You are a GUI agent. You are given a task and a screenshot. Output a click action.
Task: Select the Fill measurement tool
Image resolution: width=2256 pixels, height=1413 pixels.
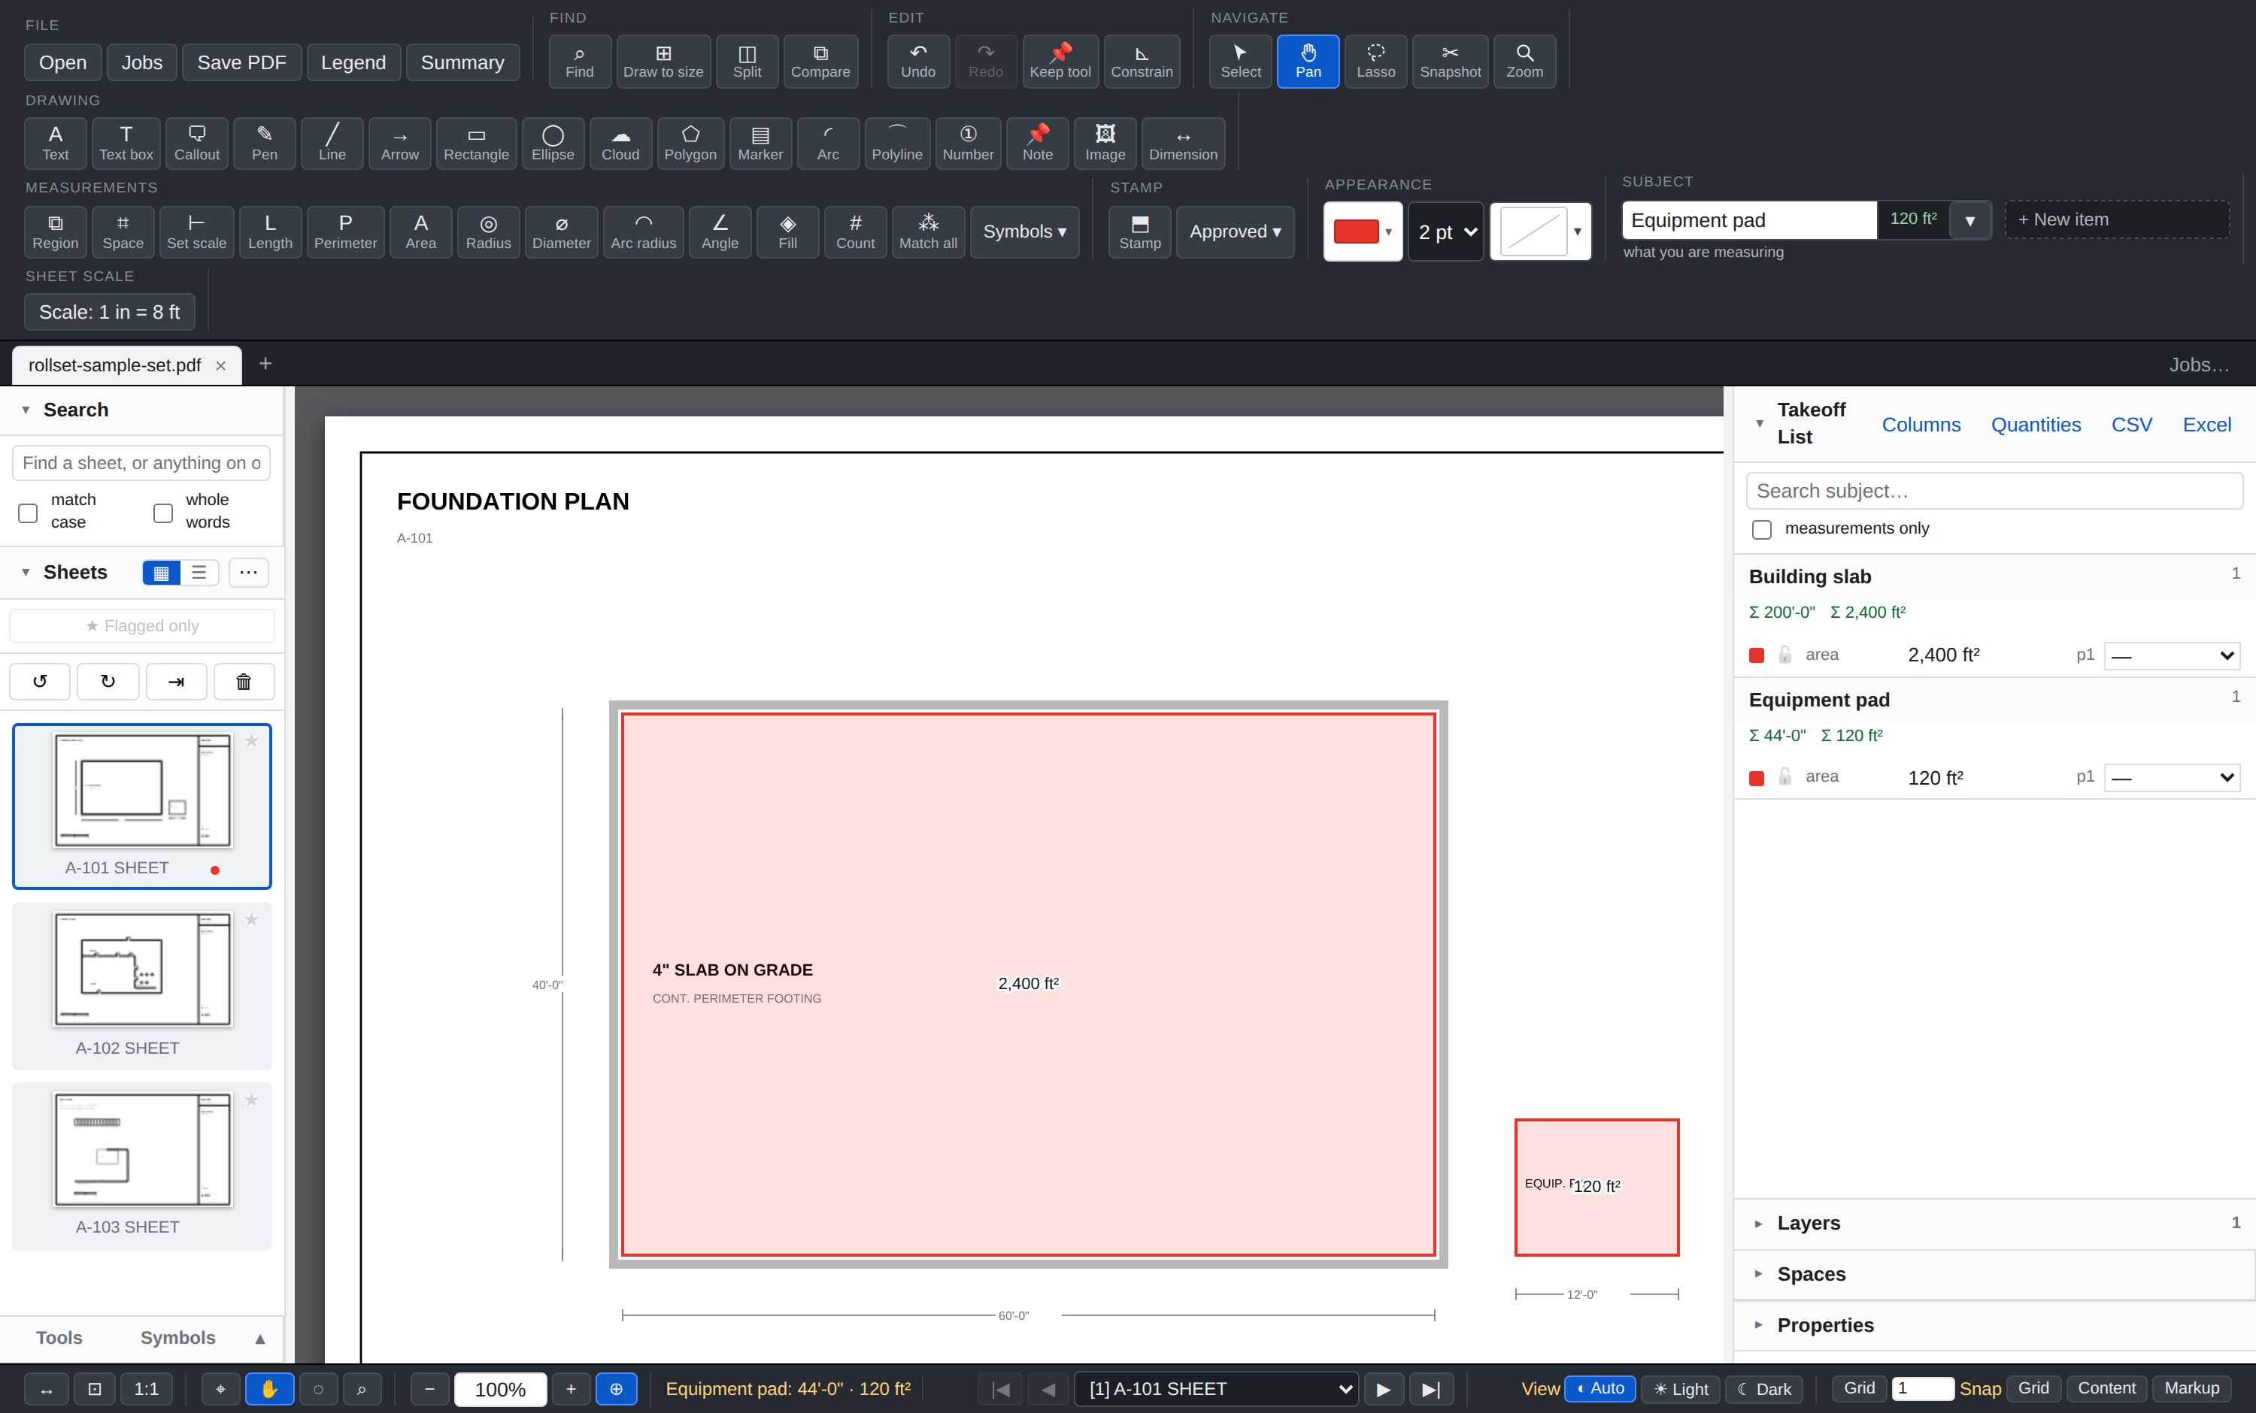[x=787, y=231]
